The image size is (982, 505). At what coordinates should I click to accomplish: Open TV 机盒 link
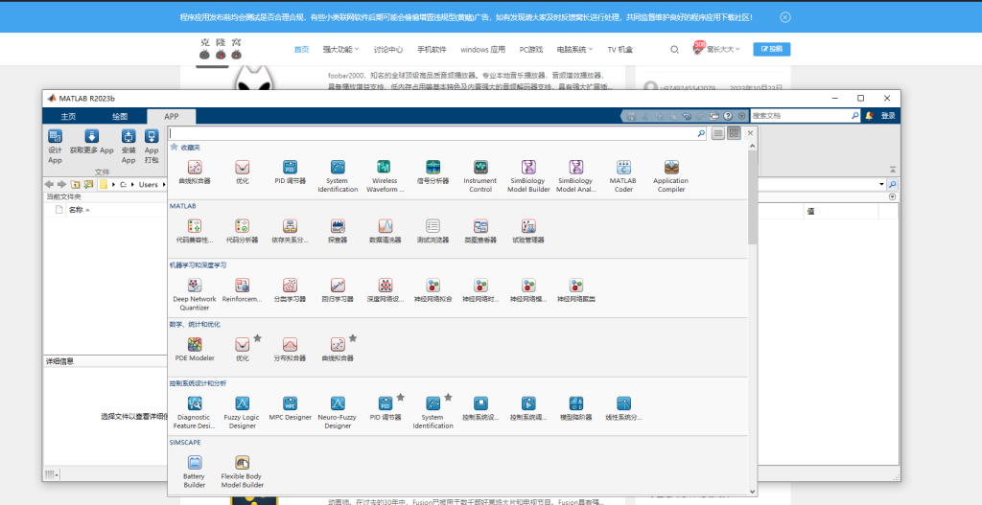pos(620,50)
